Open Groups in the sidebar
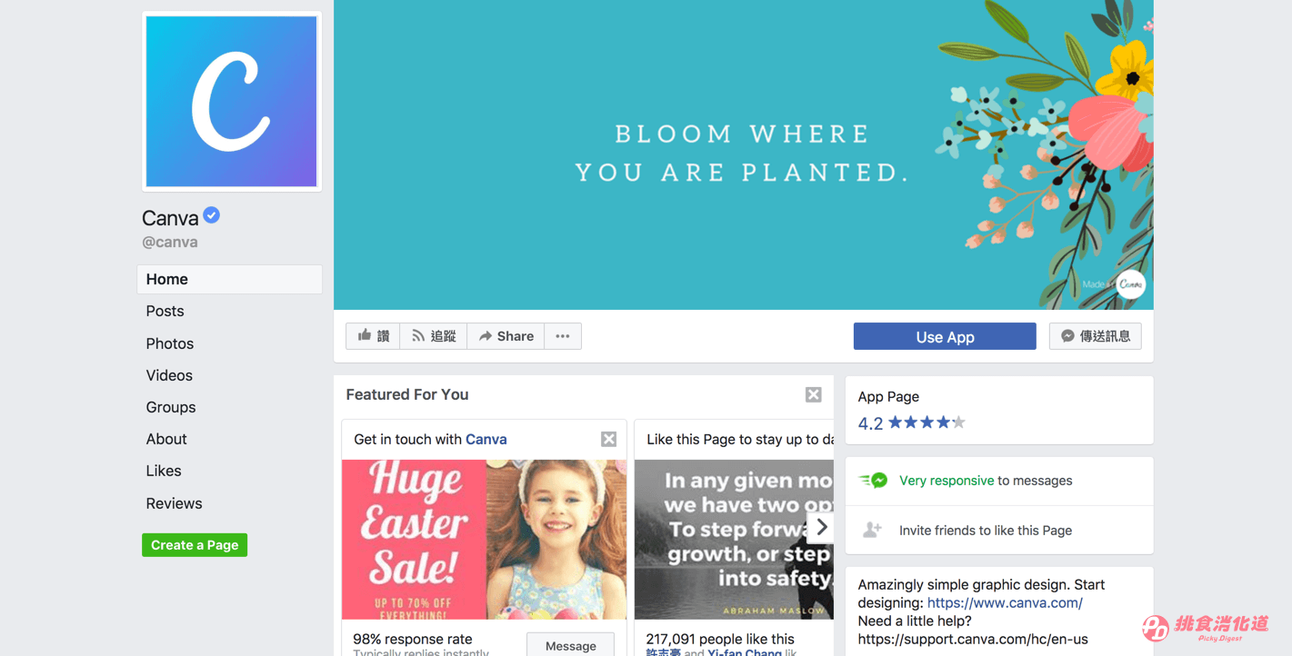1292x656 pixels. (x=171, y=407)
